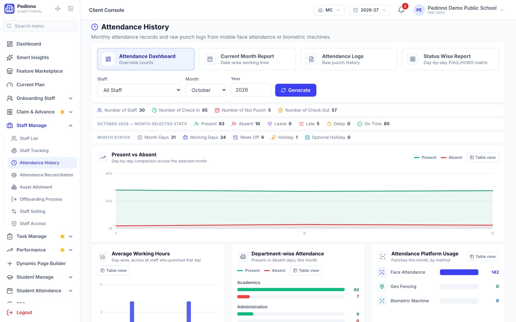This screenshot has height=322, width=516.
Task: Click the Geo Fencing pin icon
Action: pos(382,286)
